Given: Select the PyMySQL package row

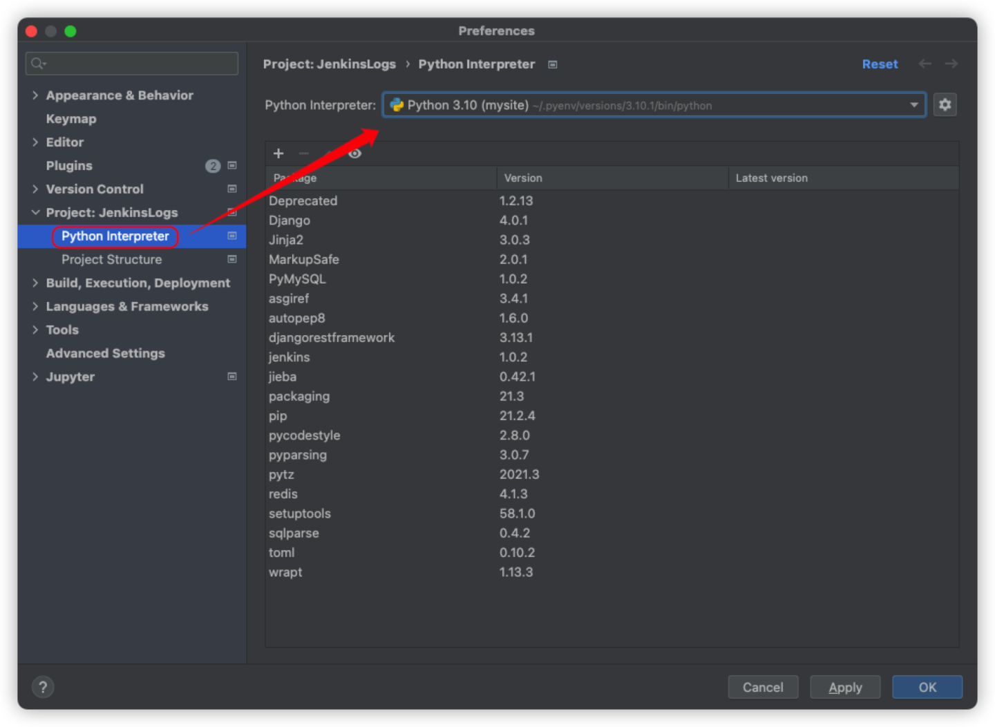Looking at the screenshot, I should coord(612,279).
